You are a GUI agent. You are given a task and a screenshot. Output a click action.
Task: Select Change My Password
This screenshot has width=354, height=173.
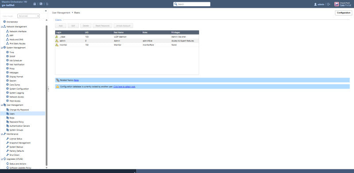pyautogui.click(x=19, y=110)
